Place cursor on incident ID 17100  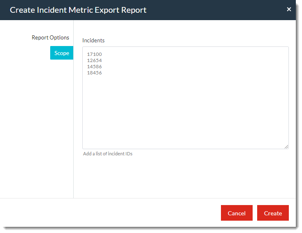click(94, 54)
